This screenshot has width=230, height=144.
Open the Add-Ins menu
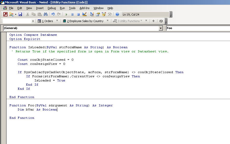[84, 8]
